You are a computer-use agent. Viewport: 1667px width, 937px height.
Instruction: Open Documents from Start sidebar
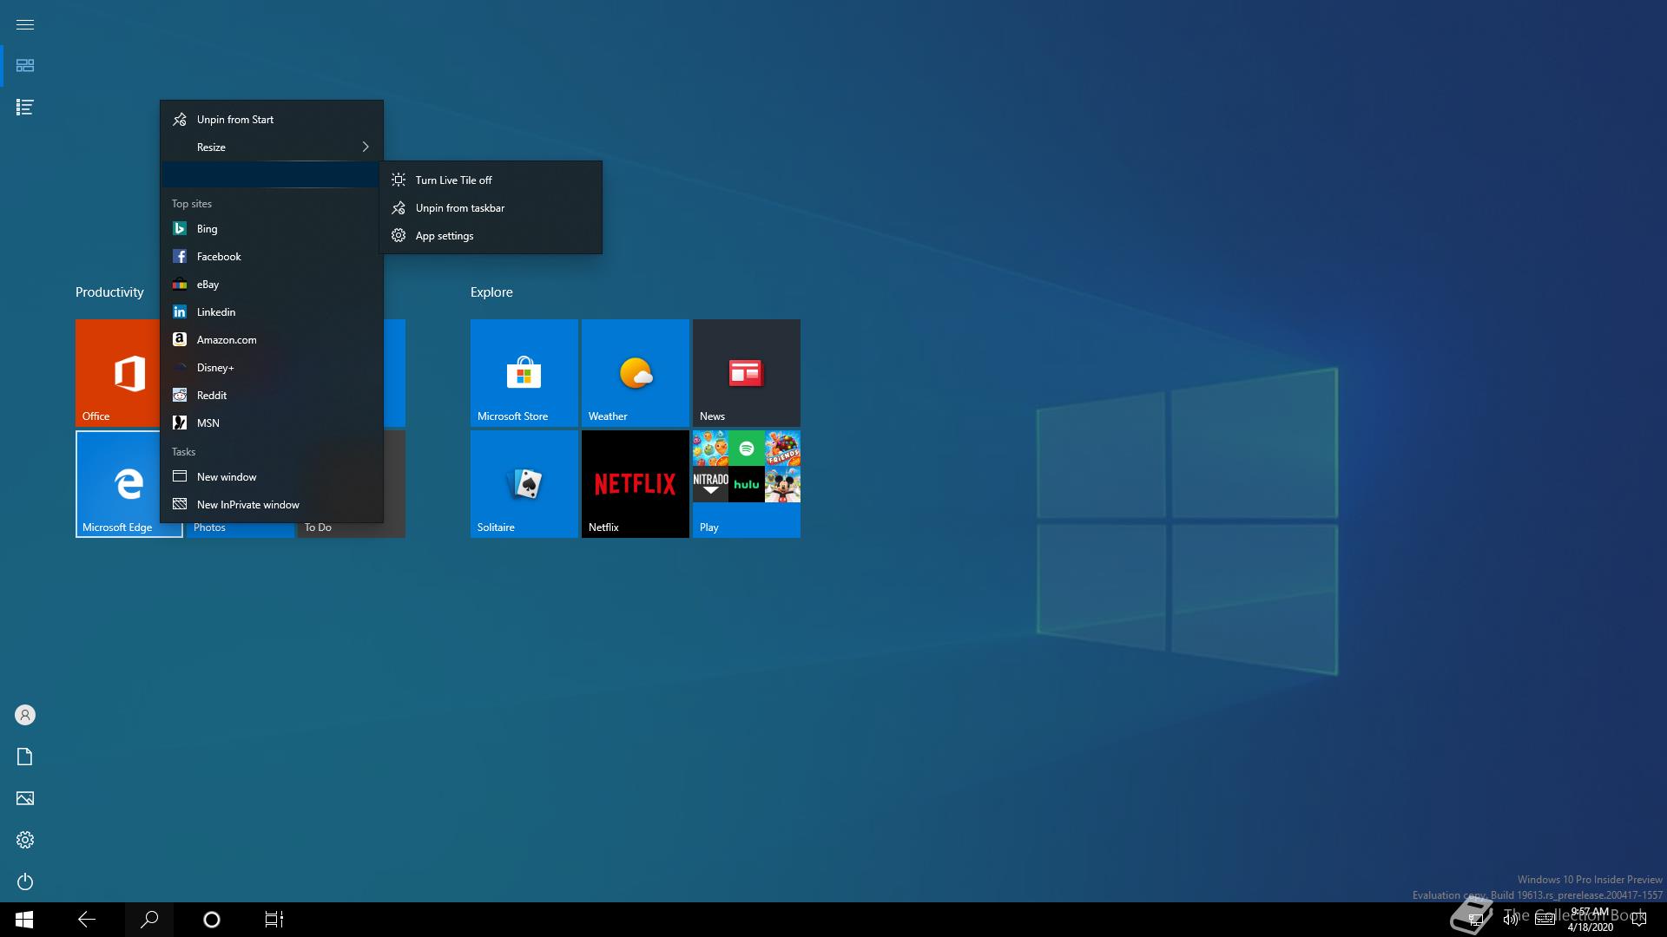click(x=25, y=757)
